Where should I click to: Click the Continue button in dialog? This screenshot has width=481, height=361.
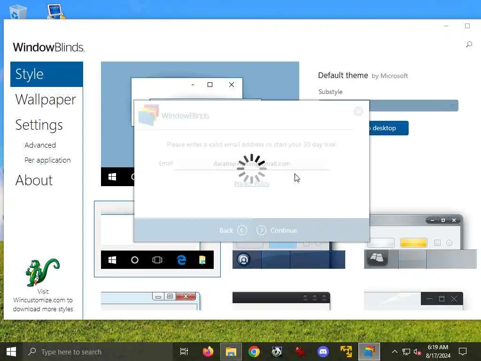(x=277, y=230)
